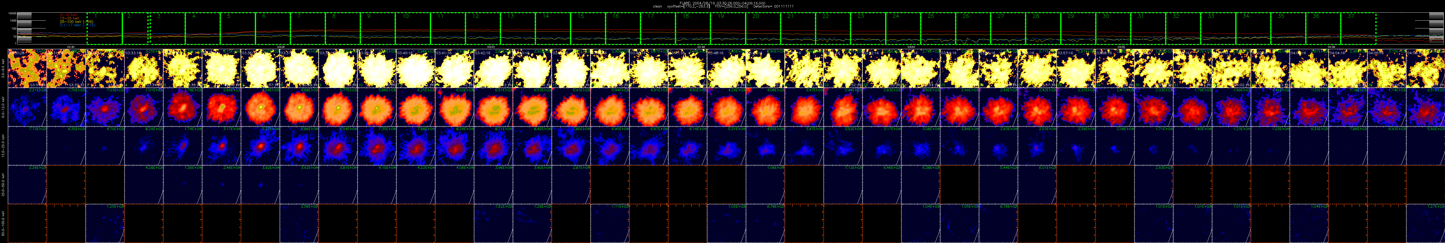Open the 3-6 keV image starting at 03:48:16
Image resolution: width=1445 pixels, height=243 pixels.
726,69
